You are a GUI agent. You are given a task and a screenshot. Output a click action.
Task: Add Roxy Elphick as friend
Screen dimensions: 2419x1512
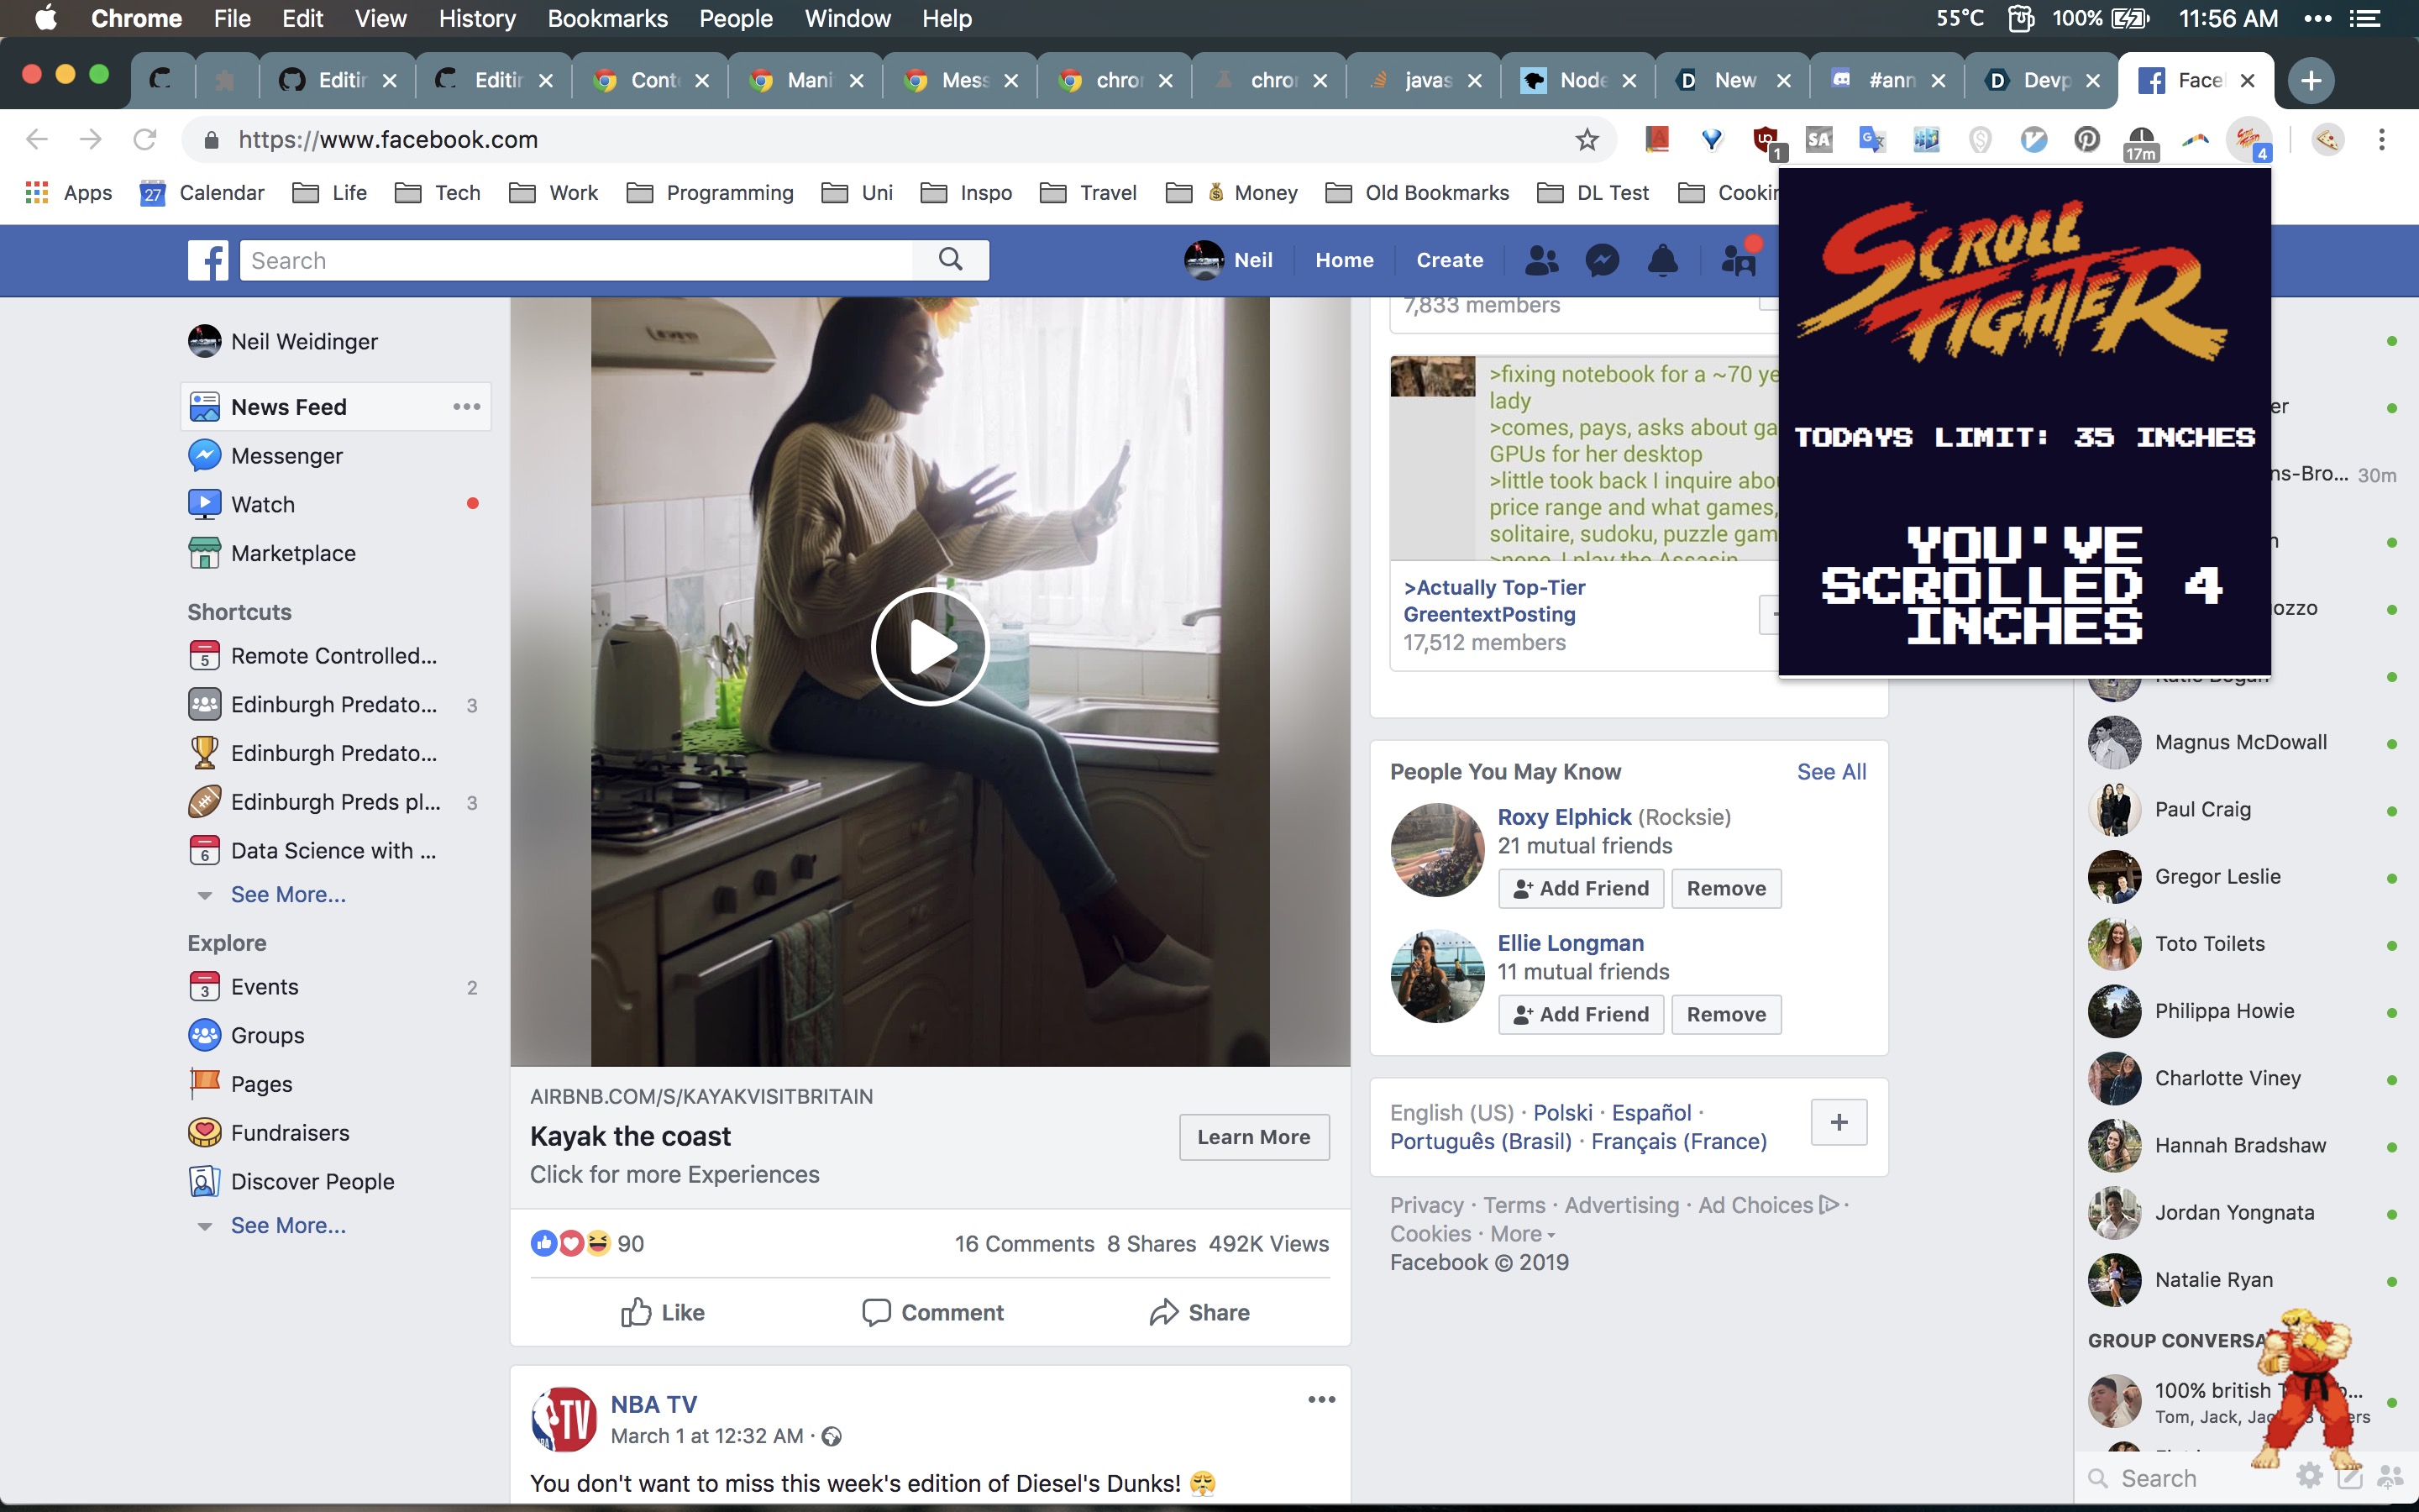(x=1581, y=888)
